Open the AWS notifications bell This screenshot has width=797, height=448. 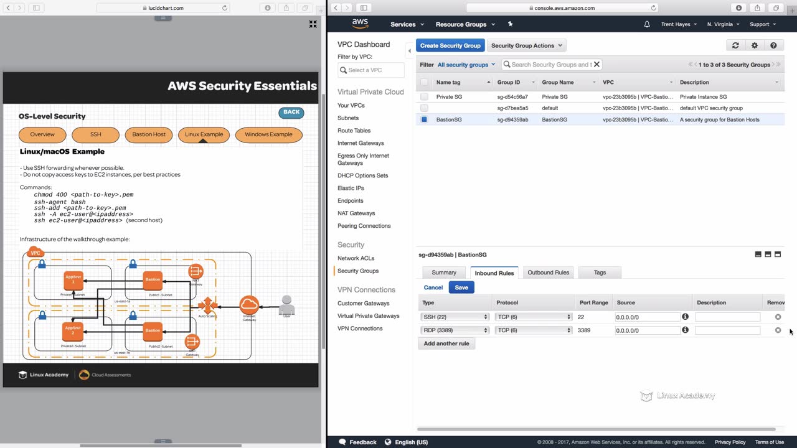(x=647, y=24)
